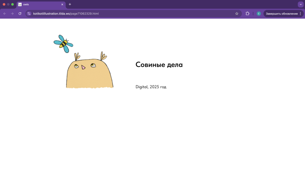The image size is (305, 191).
Task: Click the Совиные дела heading
Action: click(159, 65)
